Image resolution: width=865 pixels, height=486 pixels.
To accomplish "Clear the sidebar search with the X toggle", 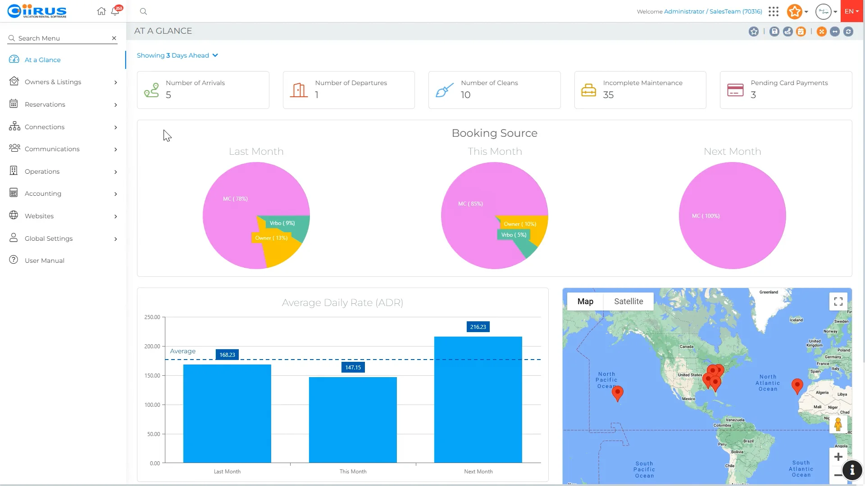I will click(x=114, y=38).
